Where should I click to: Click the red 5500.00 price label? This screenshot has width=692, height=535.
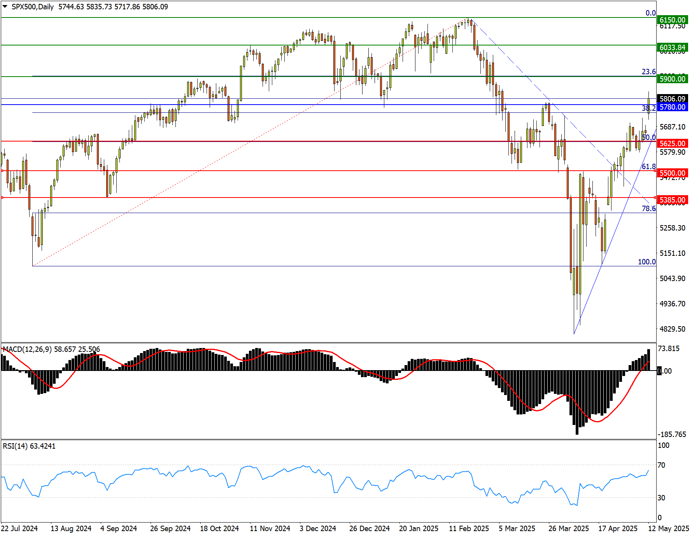click(x=672, y=173)
